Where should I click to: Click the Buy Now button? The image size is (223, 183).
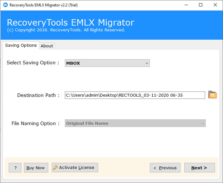point(36,168)
